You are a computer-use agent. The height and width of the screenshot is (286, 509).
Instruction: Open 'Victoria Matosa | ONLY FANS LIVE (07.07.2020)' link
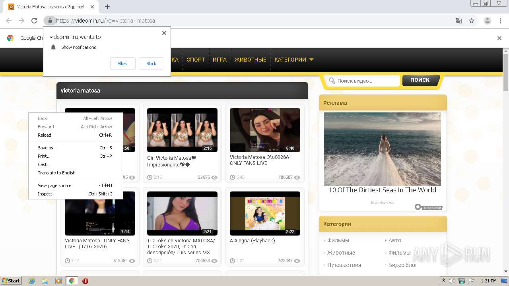tap(97, 243)
